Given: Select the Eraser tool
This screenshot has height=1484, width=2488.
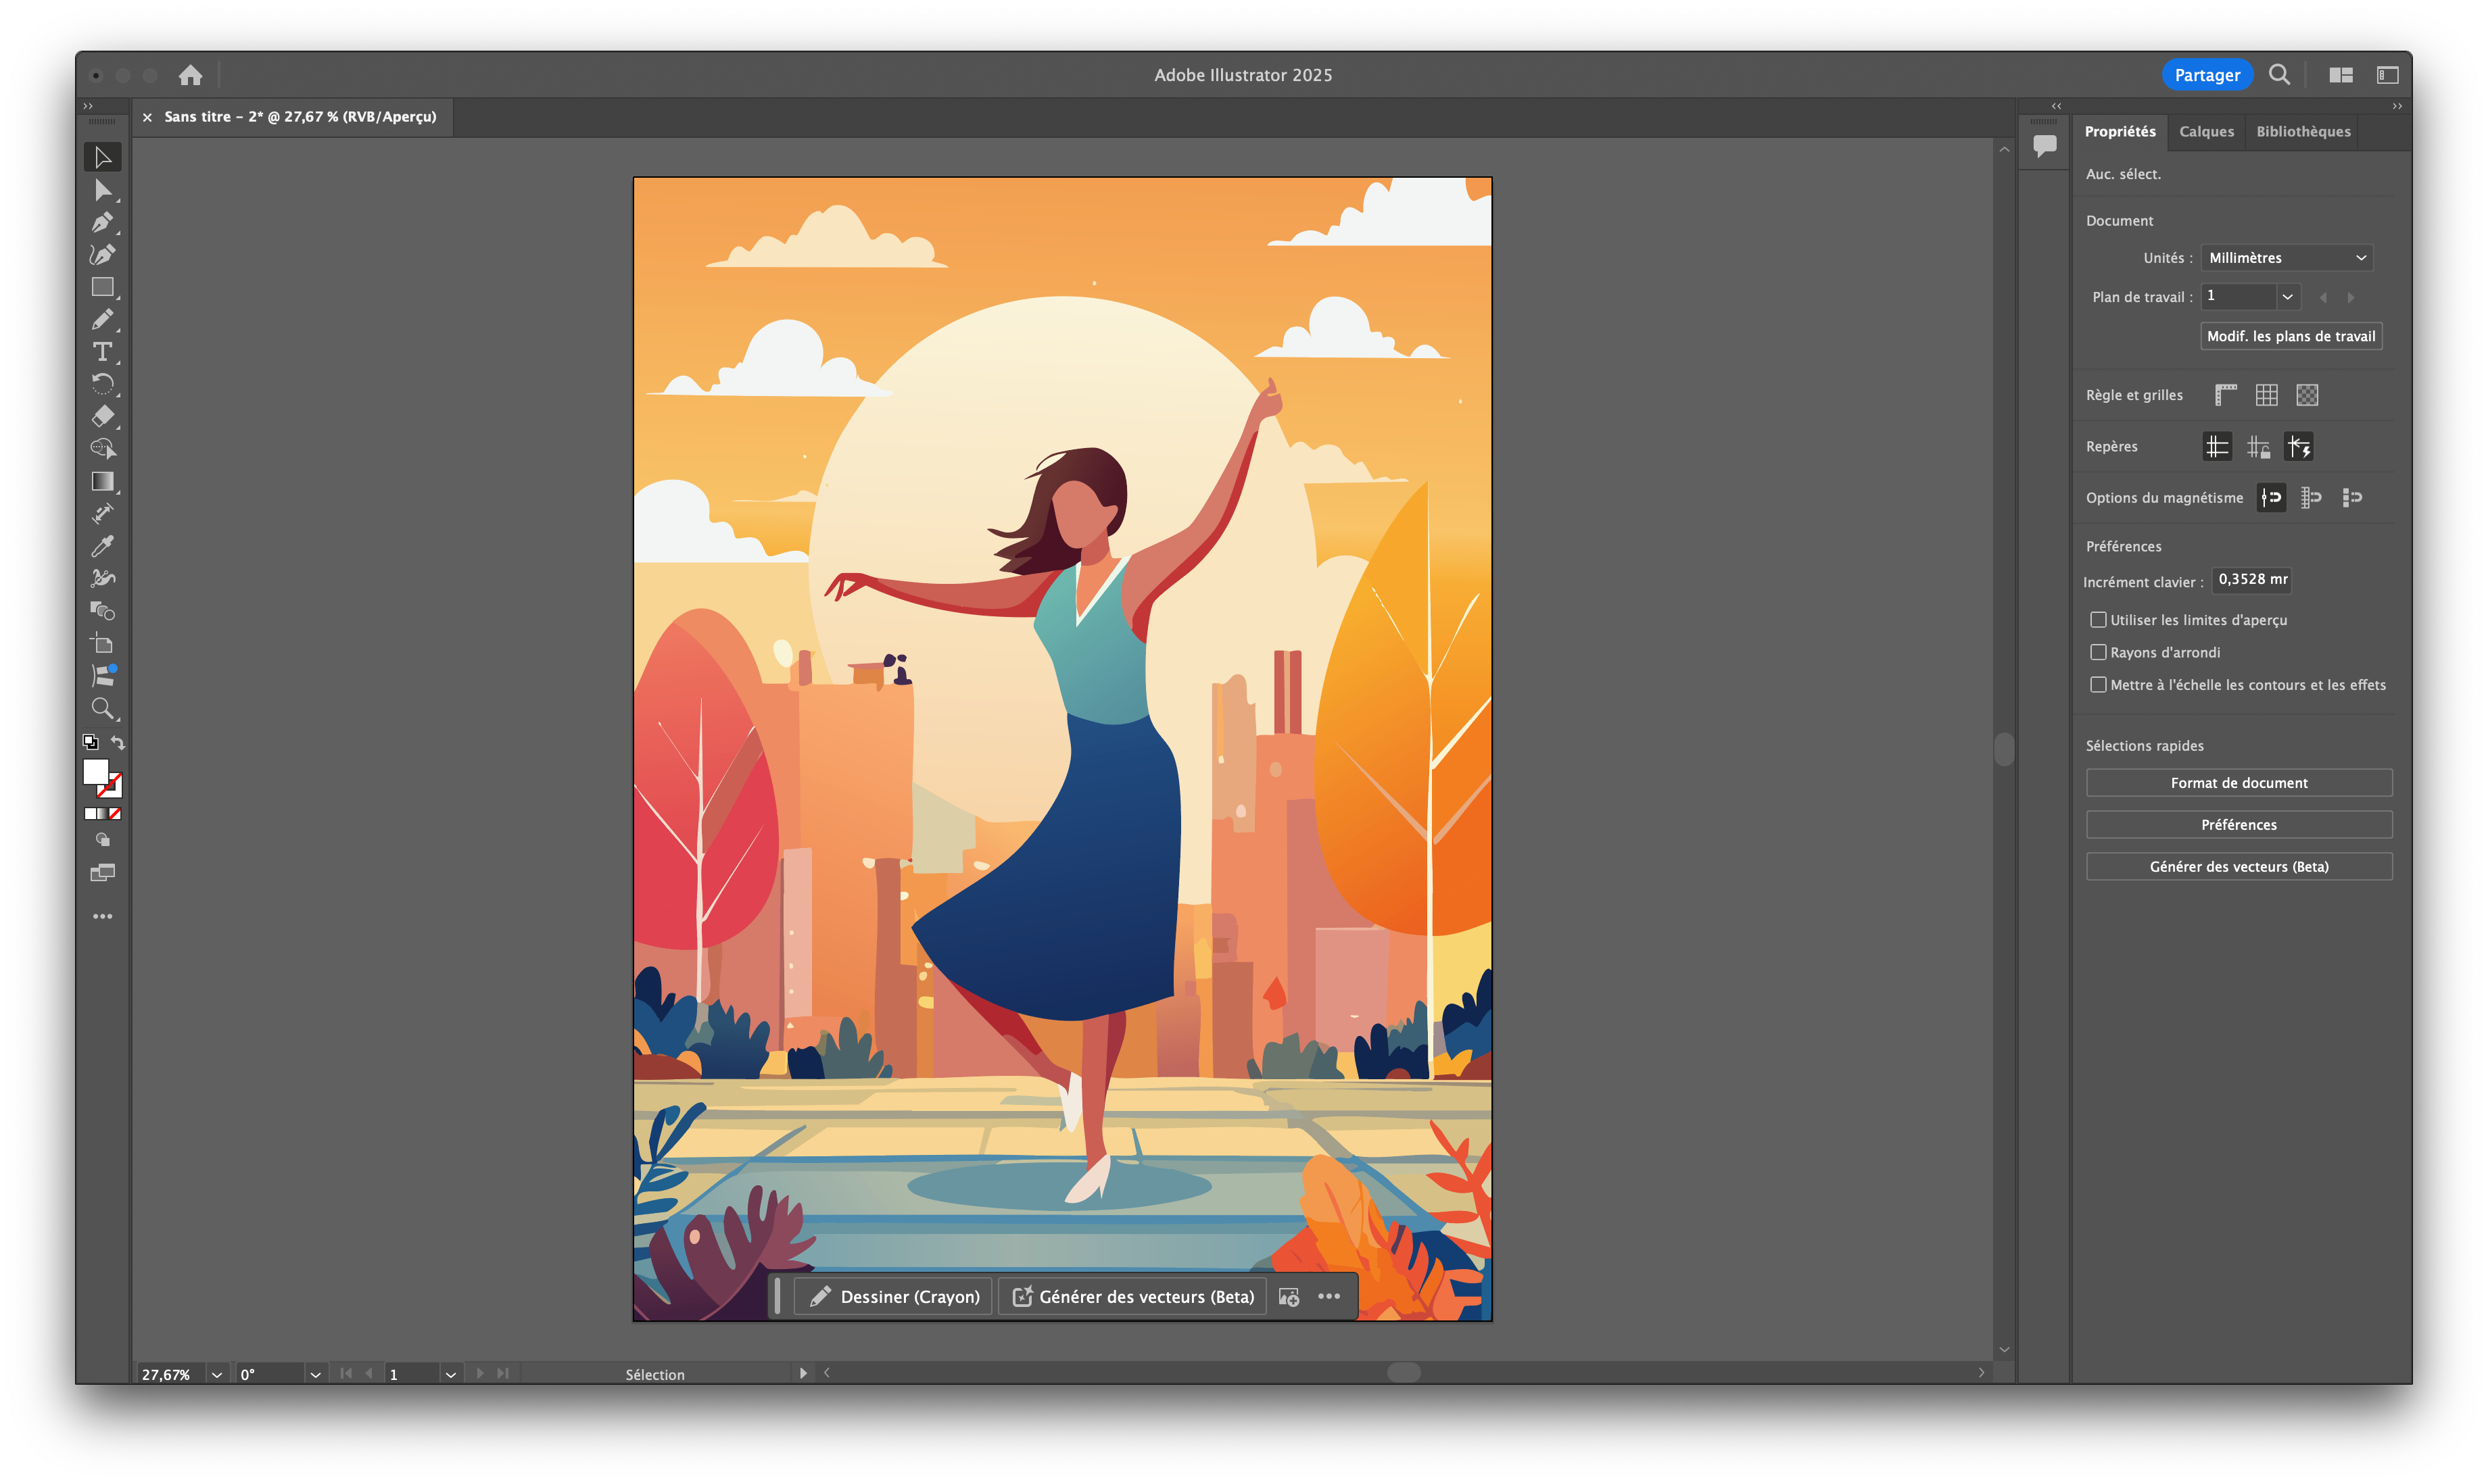Looking at the screenshot, I should [102, 416].
